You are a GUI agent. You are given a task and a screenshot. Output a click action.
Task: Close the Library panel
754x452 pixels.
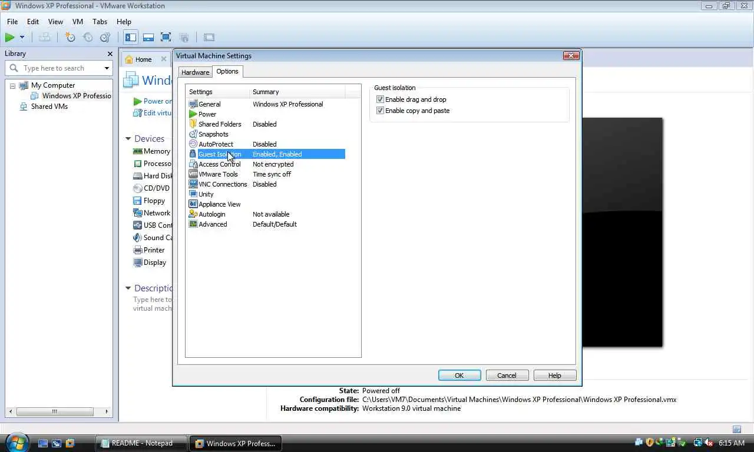[x=110, y=54]
